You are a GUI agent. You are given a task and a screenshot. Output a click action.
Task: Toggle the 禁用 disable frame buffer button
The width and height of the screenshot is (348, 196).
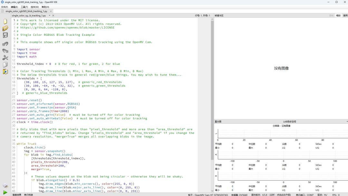click(345, 15)
